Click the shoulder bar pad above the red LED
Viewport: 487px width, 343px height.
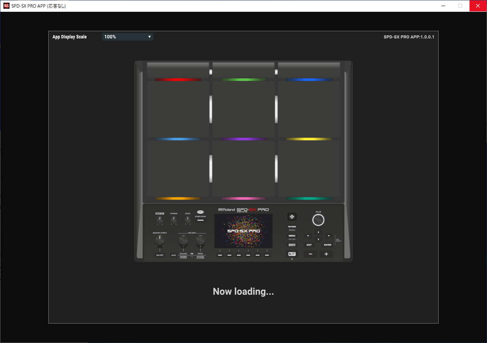(x=178, y=70)
